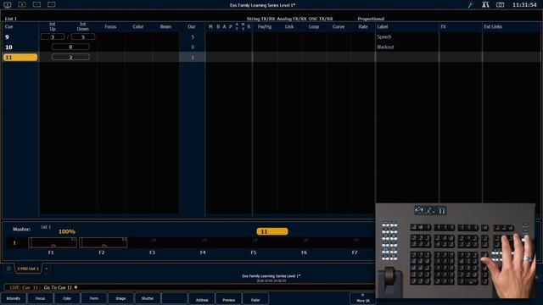Viewport: 543px width, 305px height.
Task: Click the F5 fader label
Action: click(254, 252)
